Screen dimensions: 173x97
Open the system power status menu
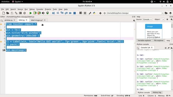169,2
